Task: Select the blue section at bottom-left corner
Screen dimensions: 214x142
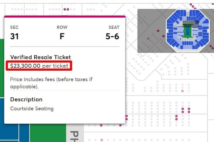Action: [x=9, y=132]
